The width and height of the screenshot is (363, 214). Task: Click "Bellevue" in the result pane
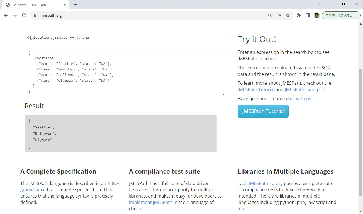click(44, 134)
